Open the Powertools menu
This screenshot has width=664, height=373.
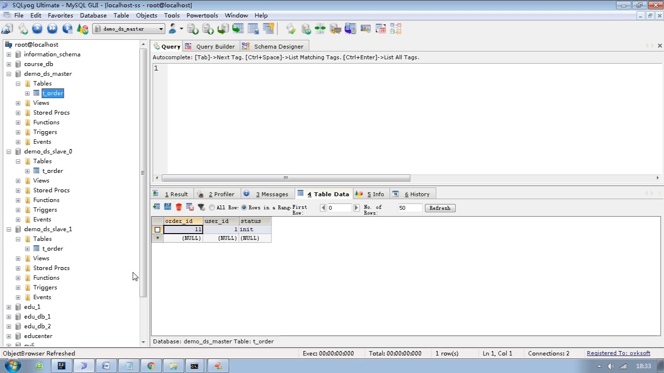[x=202, y=16]
